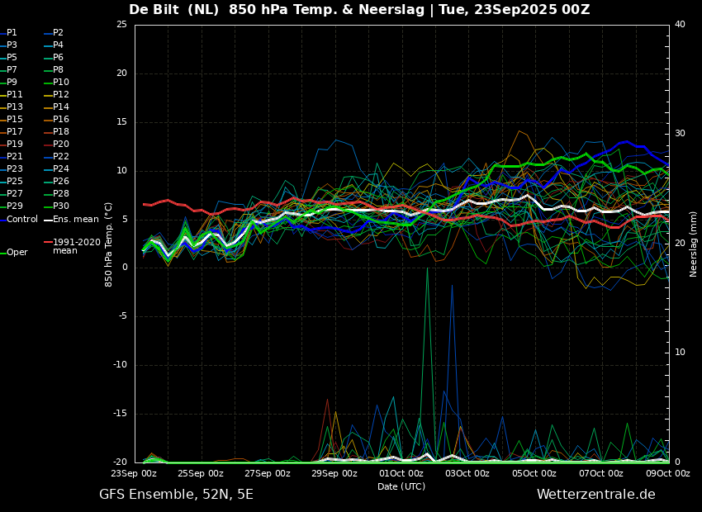Click the tallest green precipitation spike peak
The height and width of the screenshot is (512, 702).
428,268
